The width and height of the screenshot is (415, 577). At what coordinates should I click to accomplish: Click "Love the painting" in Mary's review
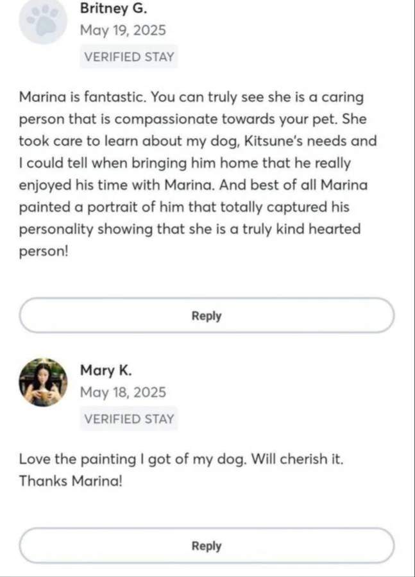77,458
